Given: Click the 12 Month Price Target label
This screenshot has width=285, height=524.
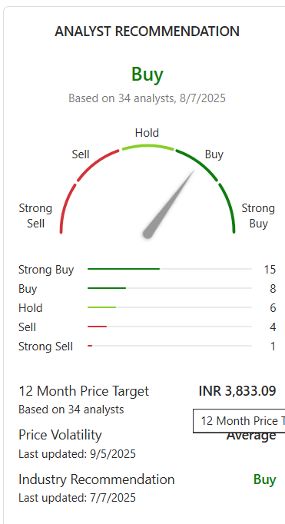Looking at the screenshot, I should tap(84, 391).
